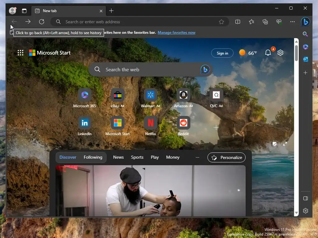Open the eBay quick link
The height and width of the screenshot is (238, 318).
point(117,98)
